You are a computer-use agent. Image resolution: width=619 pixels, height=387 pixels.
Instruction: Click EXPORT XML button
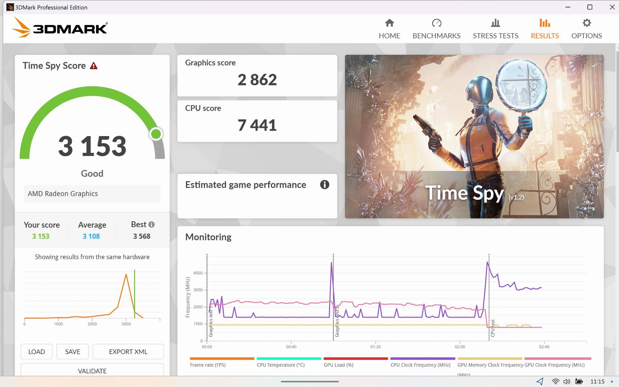tap(128, 352)
